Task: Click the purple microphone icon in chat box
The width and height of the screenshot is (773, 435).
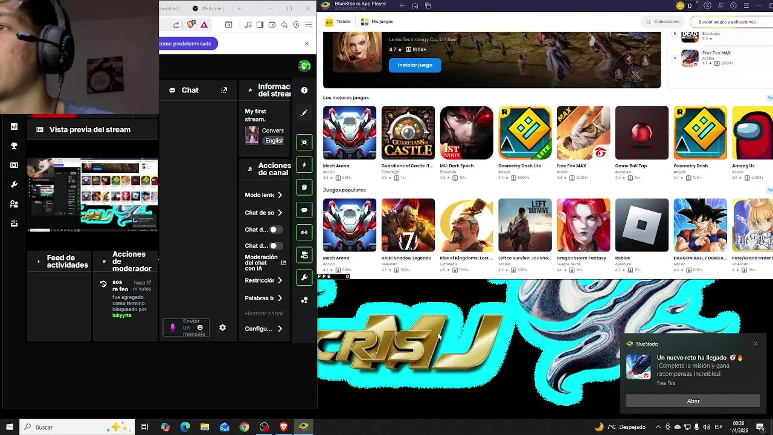Action: pos(173,327)
